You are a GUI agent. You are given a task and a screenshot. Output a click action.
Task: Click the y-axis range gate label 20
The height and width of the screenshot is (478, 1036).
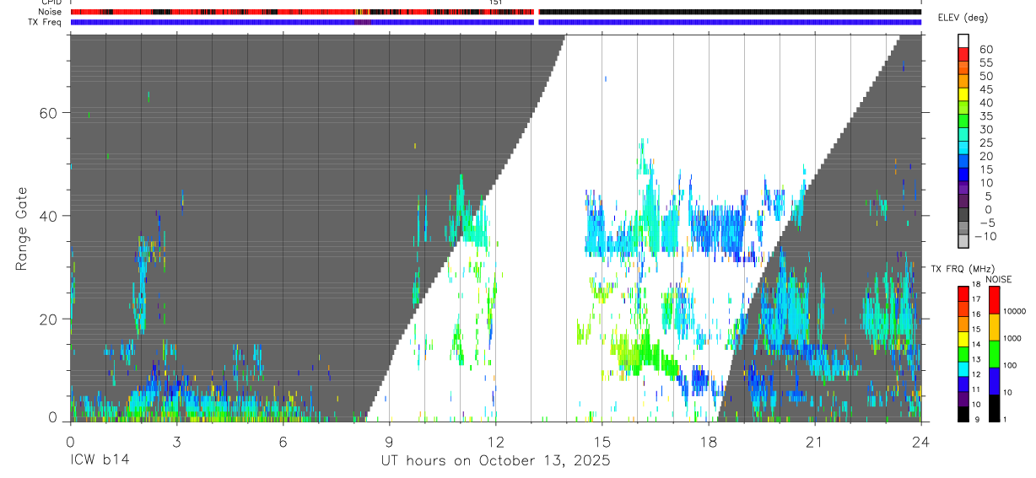(48, 319)
